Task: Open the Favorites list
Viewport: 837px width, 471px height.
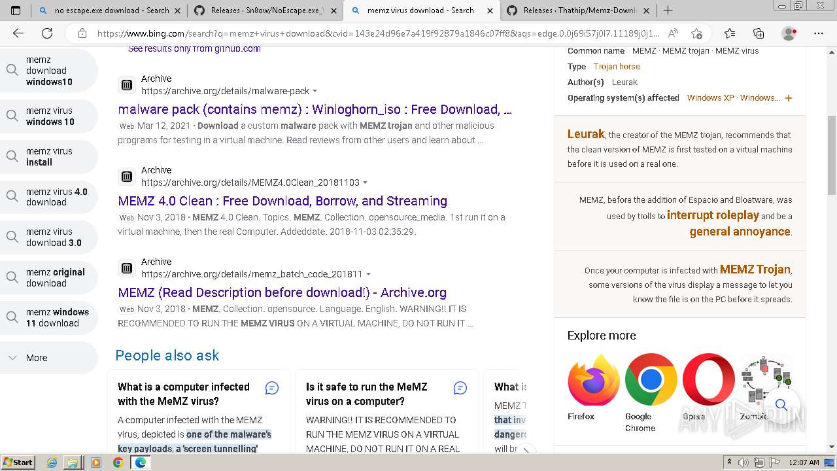Action: pyautogui.click(x=730, y=33)
